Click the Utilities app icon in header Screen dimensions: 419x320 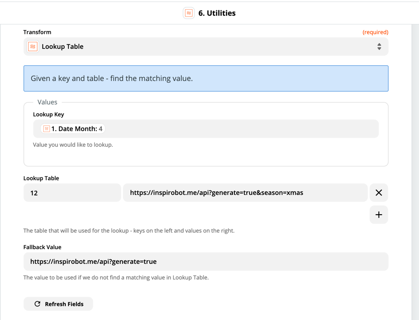click(x=189, y=13)
